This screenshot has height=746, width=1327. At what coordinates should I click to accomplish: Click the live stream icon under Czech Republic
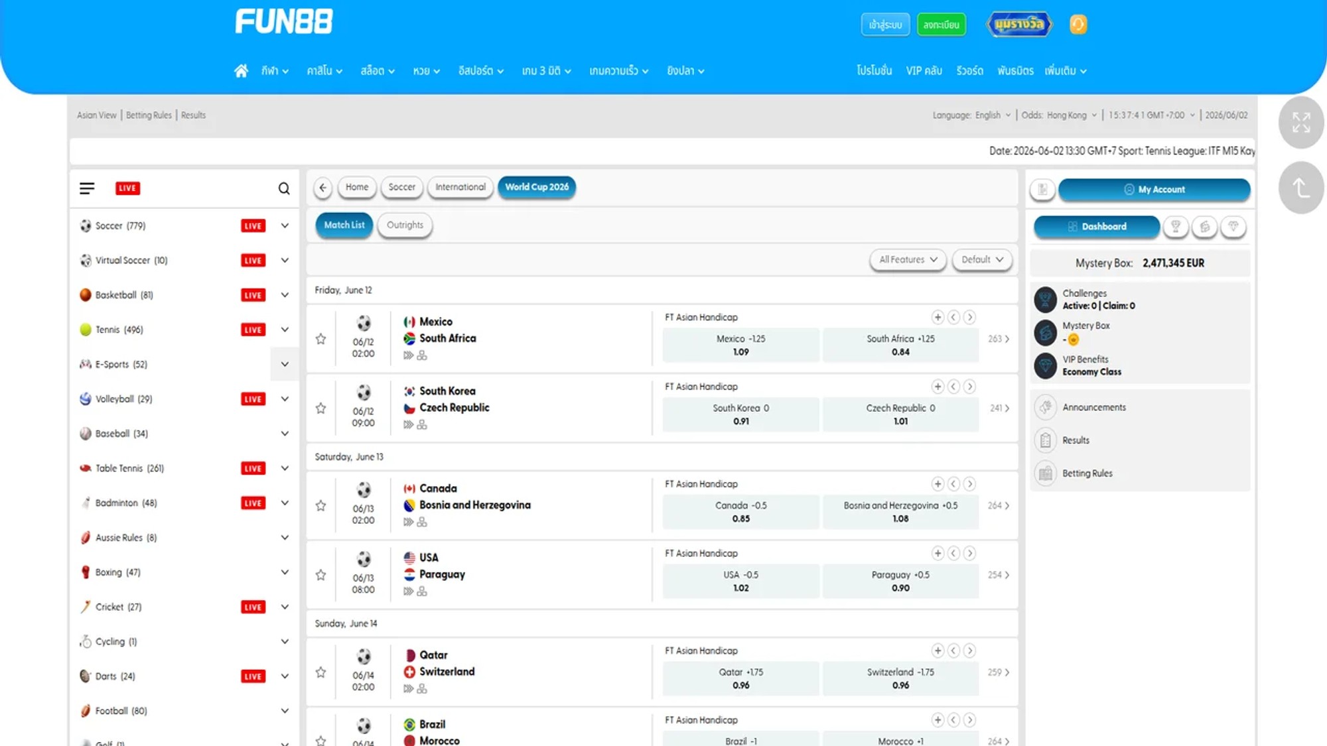click(x=408, y=425)
